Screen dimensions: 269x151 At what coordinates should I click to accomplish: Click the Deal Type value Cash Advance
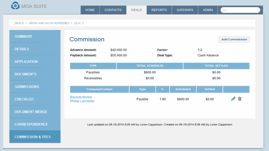point(208,55)
